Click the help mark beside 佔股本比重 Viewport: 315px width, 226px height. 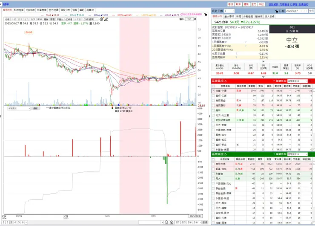tap(236, 54)
